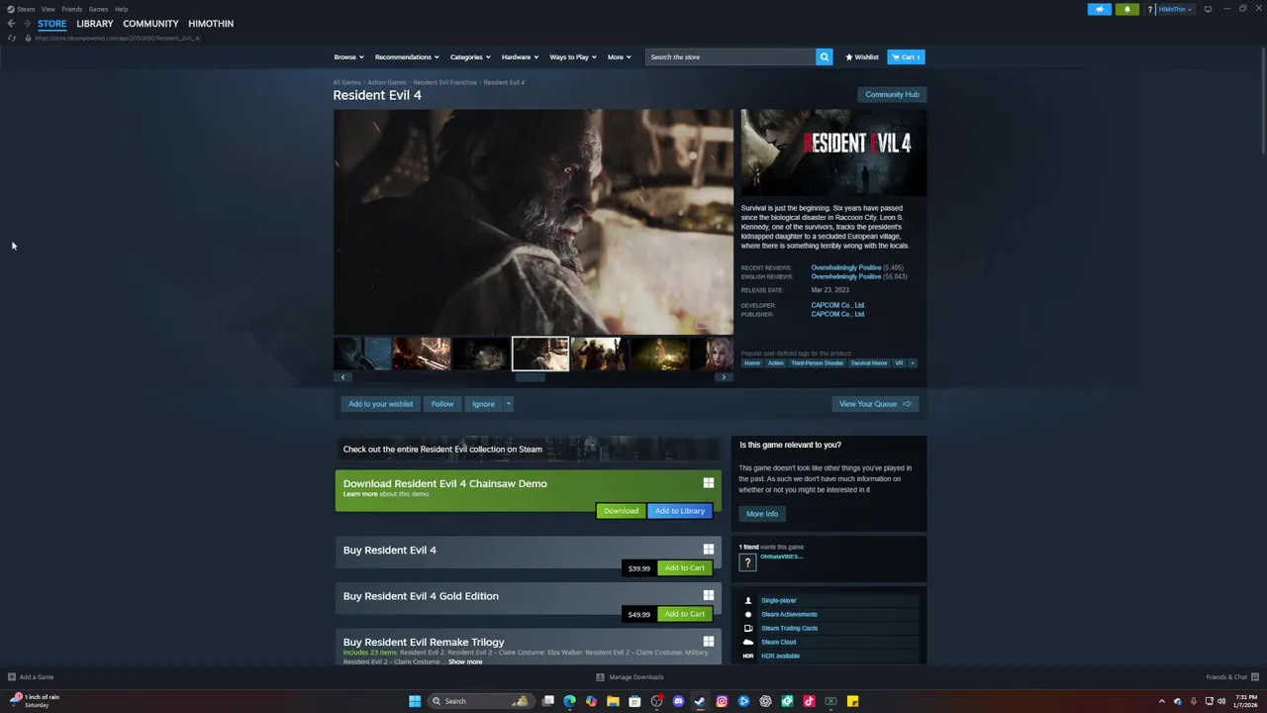Image resolution: width=1267 pixels, height=713 pixels.
Task: Open the Steam menu
Action: (x=21, y=9)
